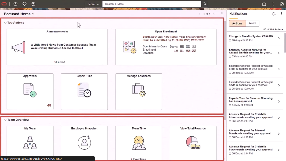Open Recently Visited history via clock icon
This screenshot has height=161, width=286.
[16, 4]
